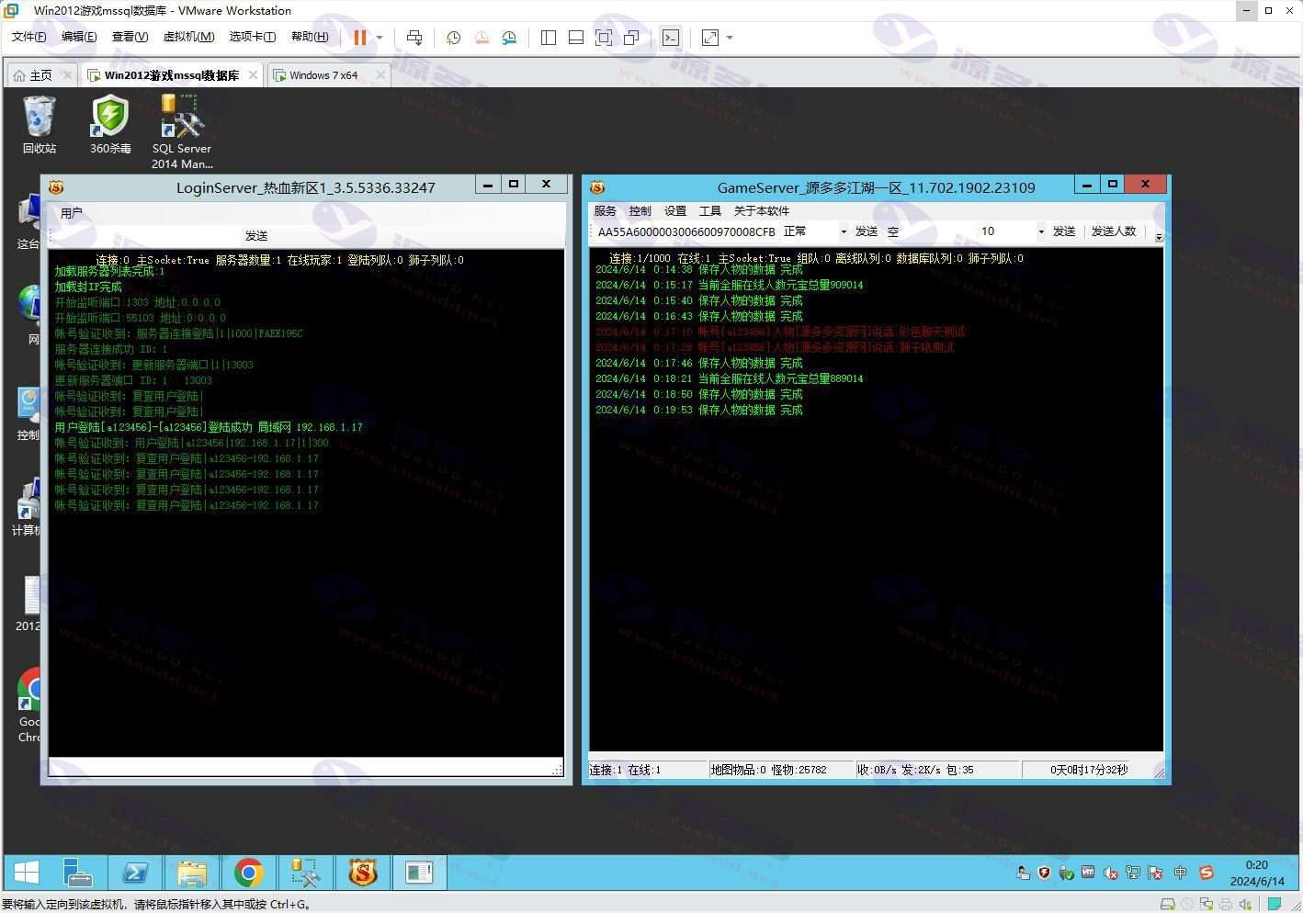The width and height of the screenshot is (1303, 913).
Task: Open the Windows Start button
Action: (27, 873)
